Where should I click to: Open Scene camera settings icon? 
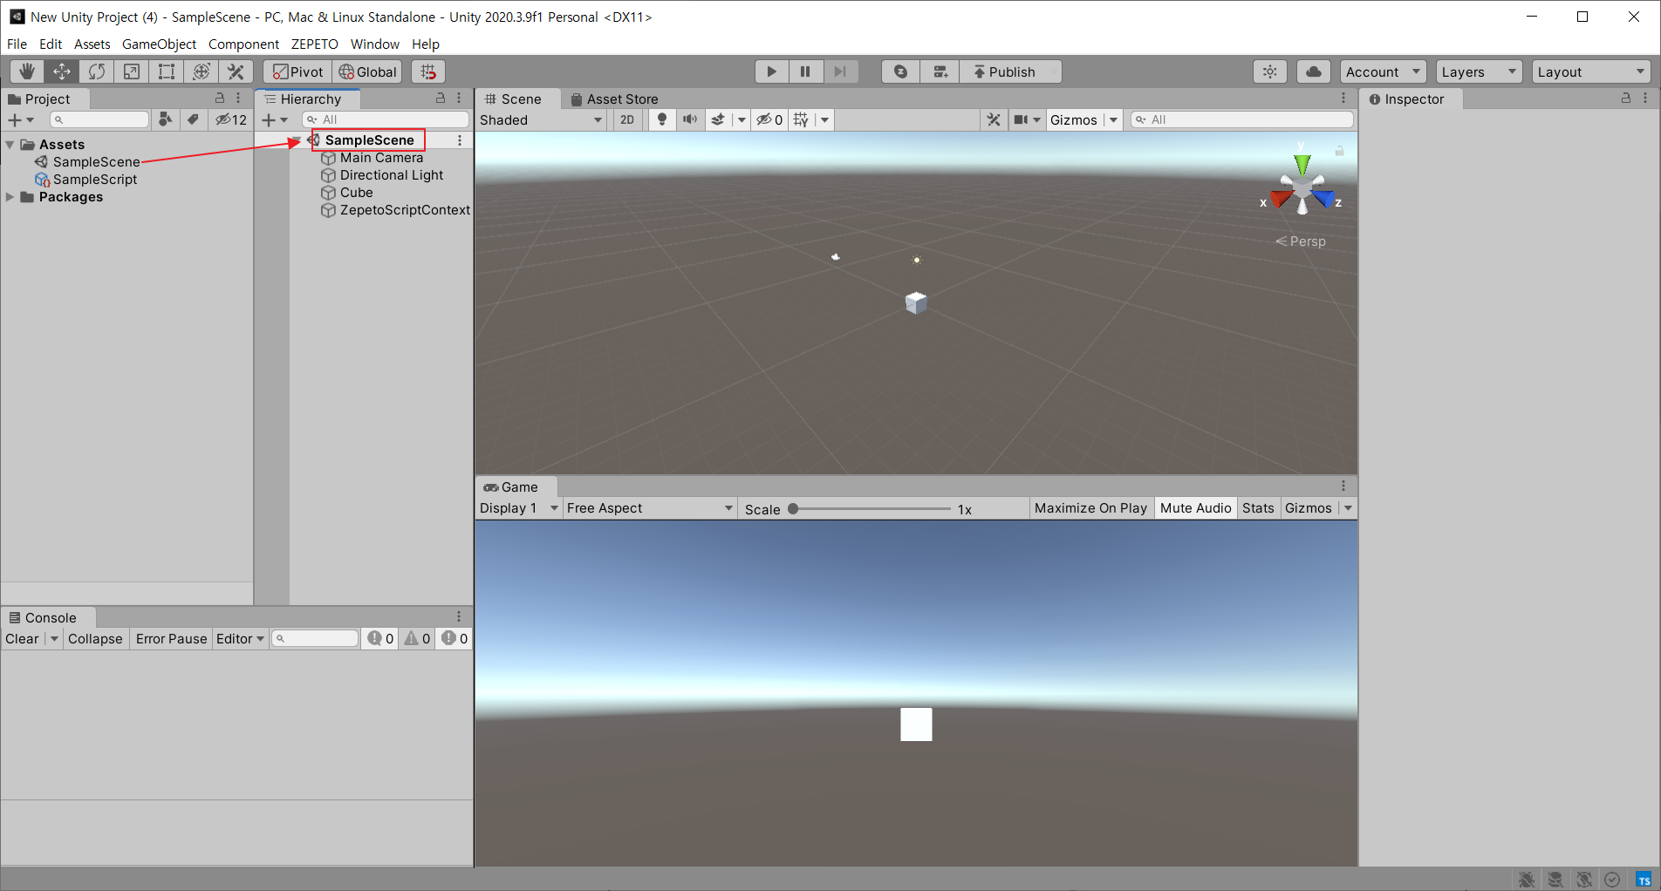coord(1021,119)
